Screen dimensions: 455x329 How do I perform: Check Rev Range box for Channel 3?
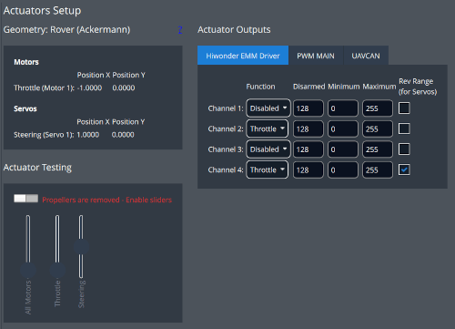[404, 149]
